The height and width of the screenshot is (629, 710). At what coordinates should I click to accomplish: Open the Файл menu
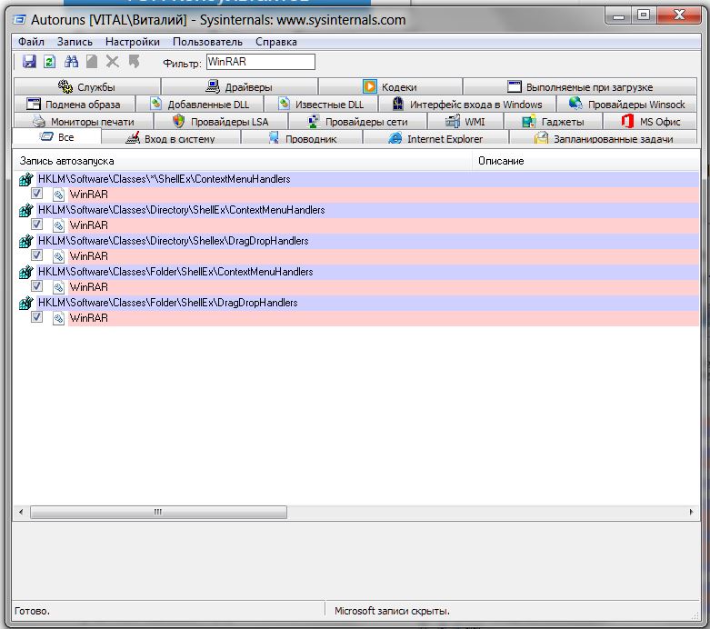[x=31, y=42]
